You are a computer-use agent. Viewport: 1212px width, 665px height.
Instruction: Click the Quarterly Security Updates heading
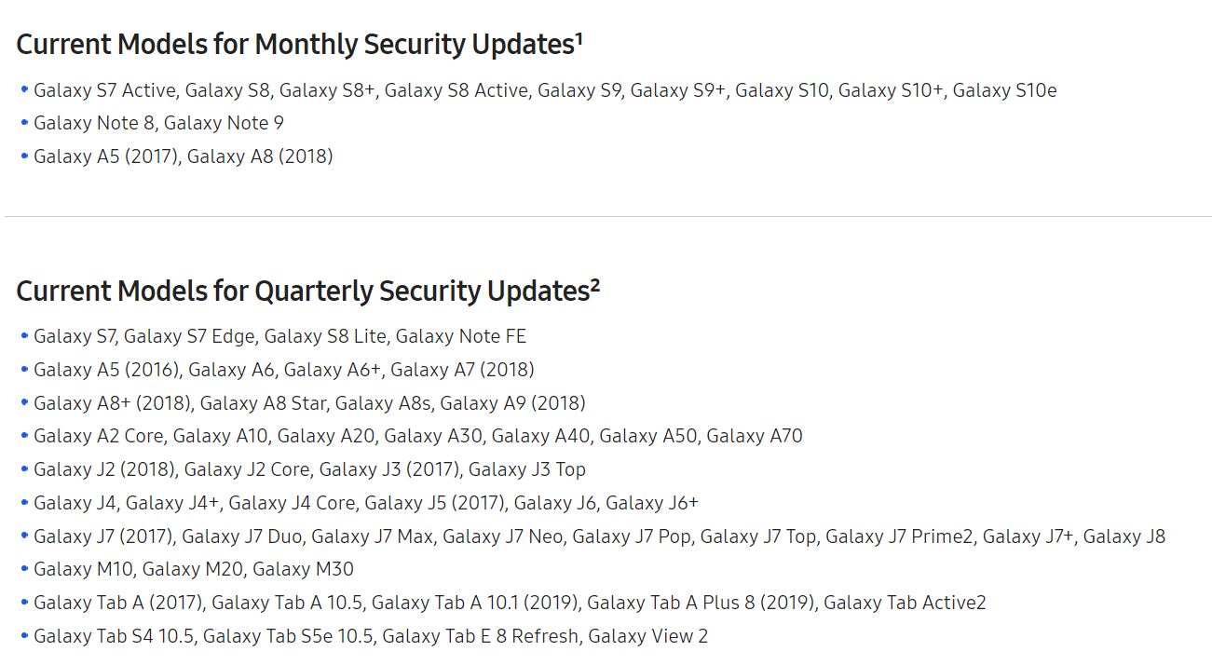tap(307, 291)
